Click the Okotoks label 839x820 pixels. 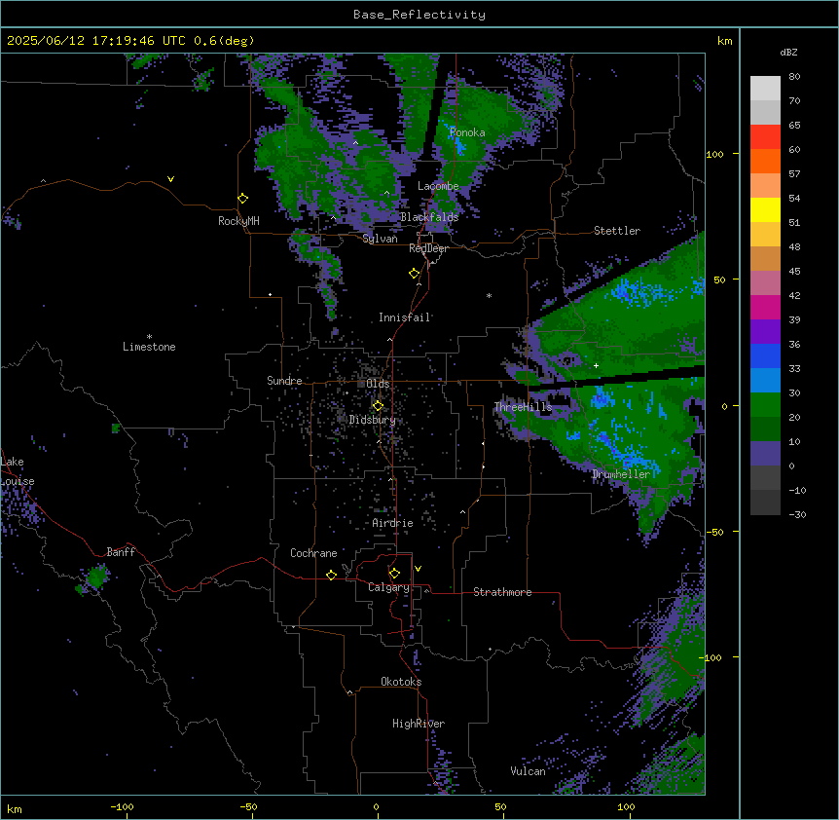tap(401, 682)
